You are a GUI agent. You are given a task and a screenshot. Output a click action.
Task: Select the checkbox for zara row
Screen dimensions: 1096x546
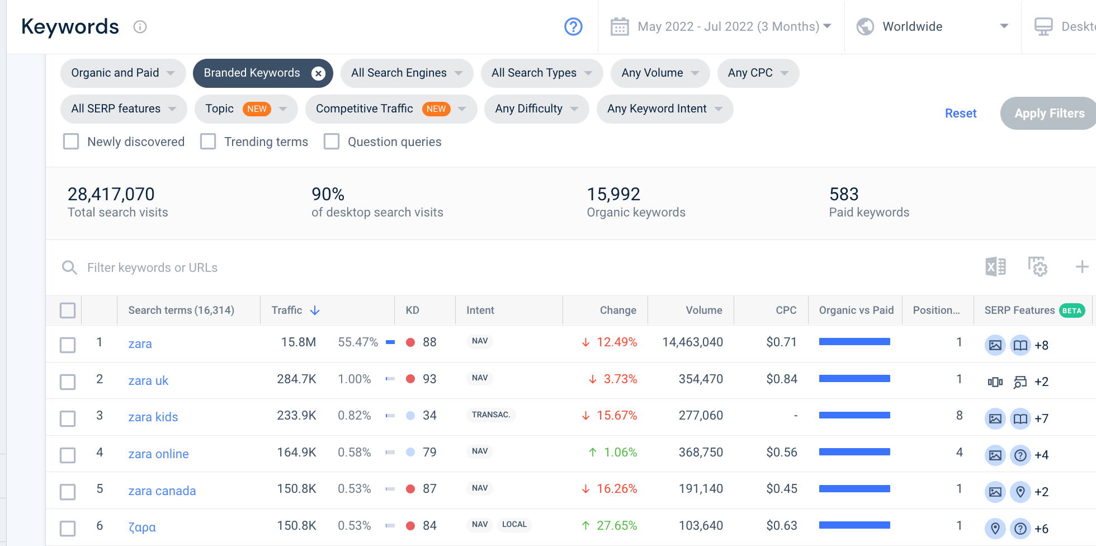point(68,345)
